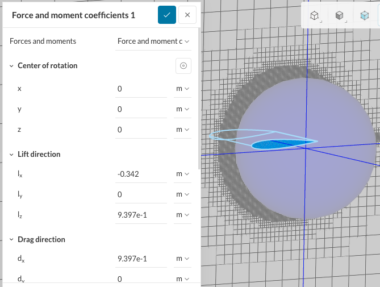Click the settings panel vertical scrollbar
This screenshot has height=287, width=380.
(x=199, y=97)
